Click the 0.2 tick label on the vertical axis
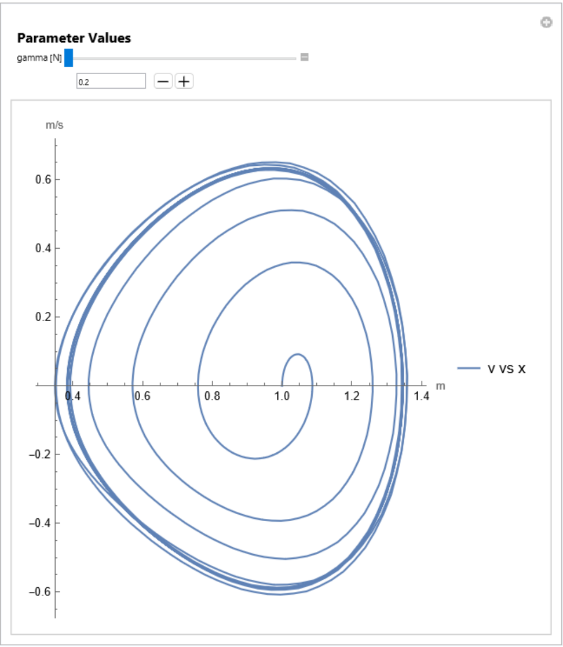 (38, 317)
